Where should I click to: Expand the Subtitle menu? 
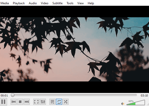click(x=57, y=3)
